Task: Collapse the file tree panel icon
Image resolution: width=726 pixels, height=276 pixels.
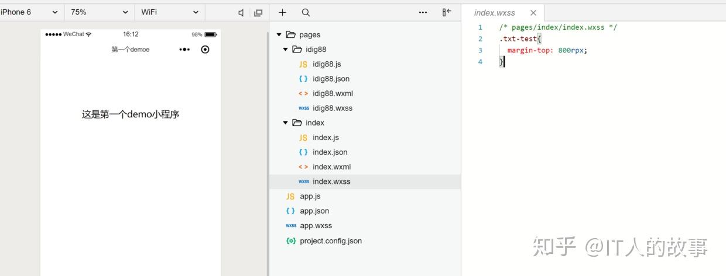Action: click(447, 12)
